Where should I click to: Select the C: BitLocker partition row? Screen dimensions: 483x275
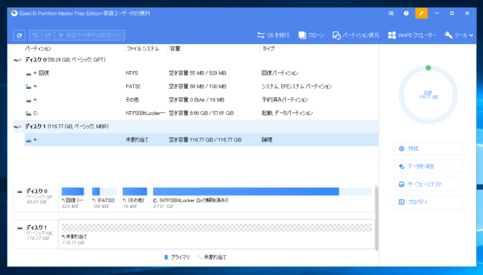pyautogui.click(x=201, y=113)
